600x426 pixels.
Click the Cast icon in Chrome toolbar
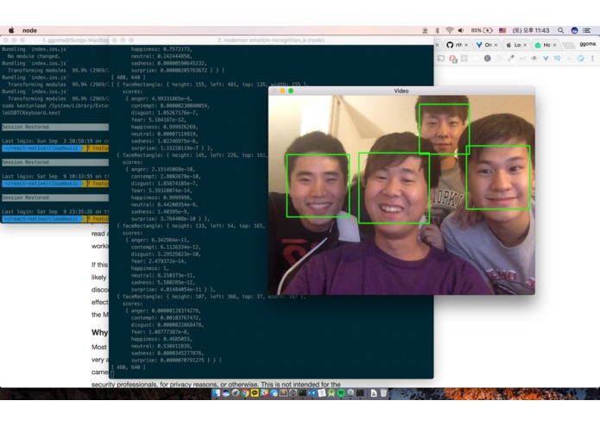coord(441,59)
